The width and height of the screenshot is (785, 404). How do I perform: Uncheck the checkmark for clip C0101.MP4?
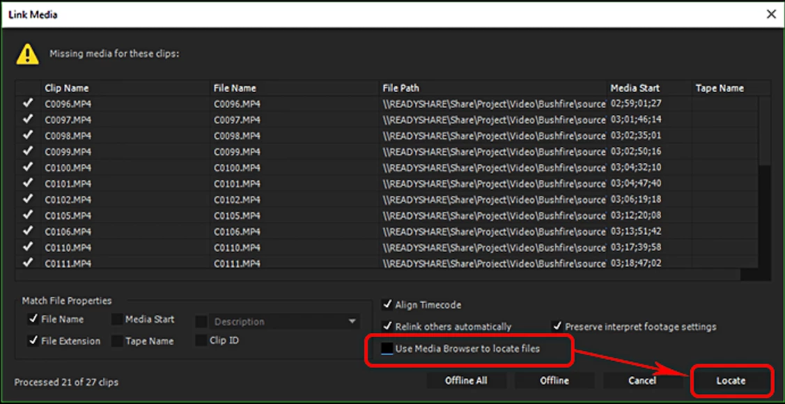pos(28,183)
